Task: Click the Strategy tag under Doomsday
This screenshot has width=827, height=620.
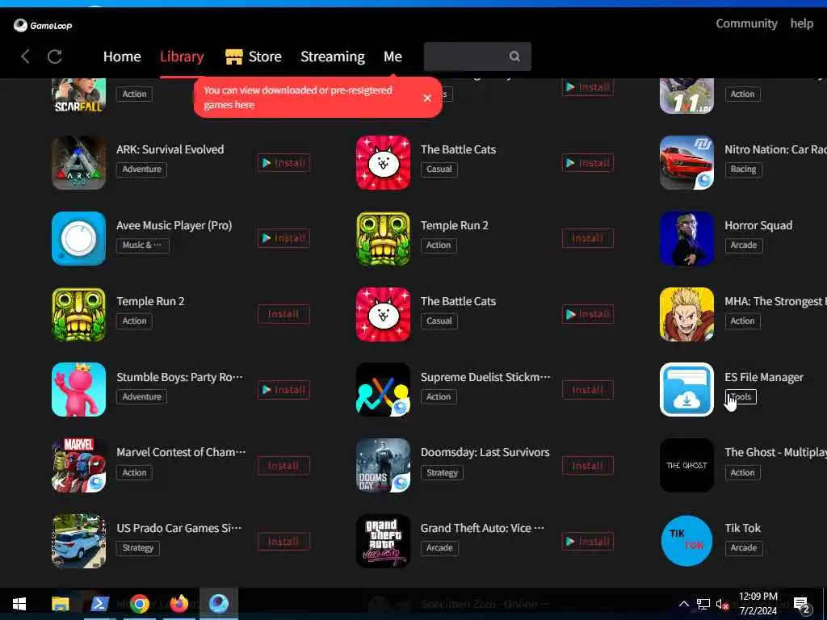Action: click(442, 472)
